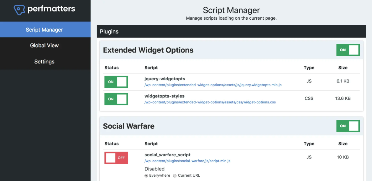372x181 pixels.
Task: Click the perfmatters wordmark text
Action: pos(51,9)
